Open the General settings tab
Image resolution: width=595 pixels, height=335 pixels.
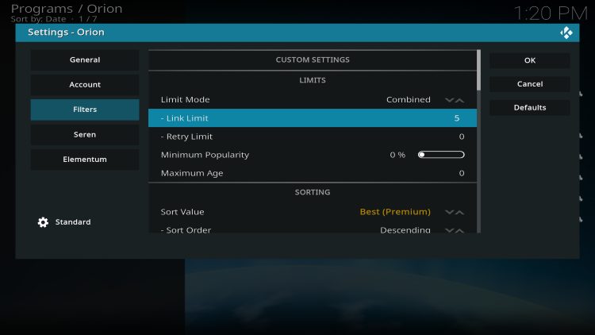(85, 60)
